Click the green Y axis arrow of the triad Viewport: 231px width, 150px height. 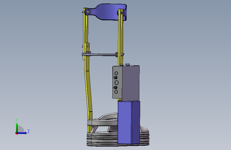(x=17, y=128)
